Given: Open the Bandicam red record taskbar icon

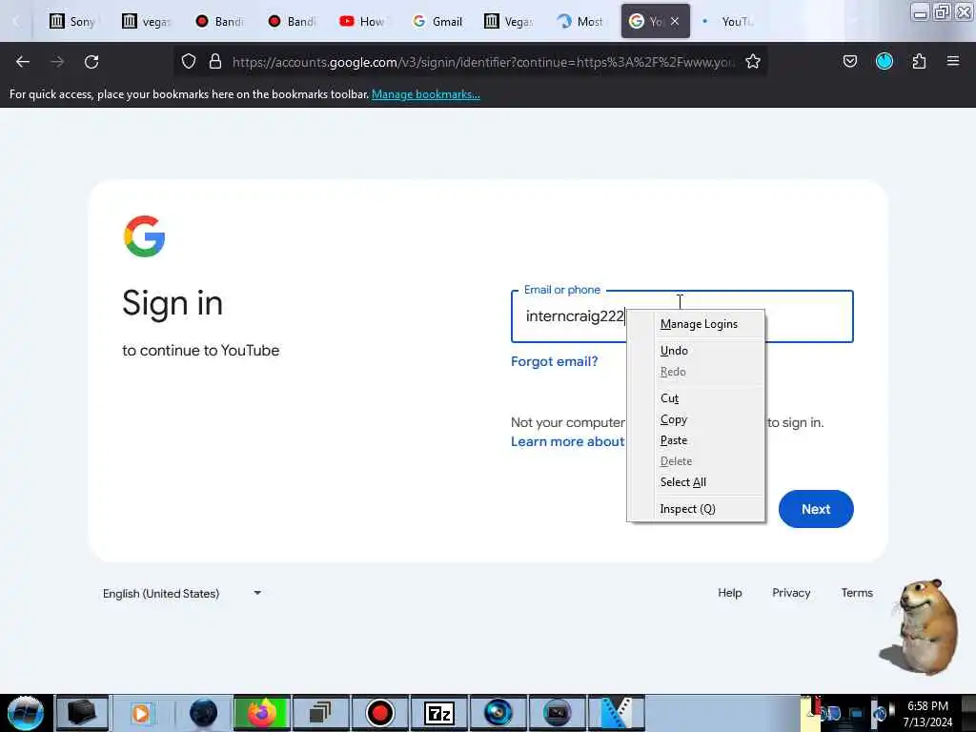Looking at the screenshot, I should pos(379,713).
